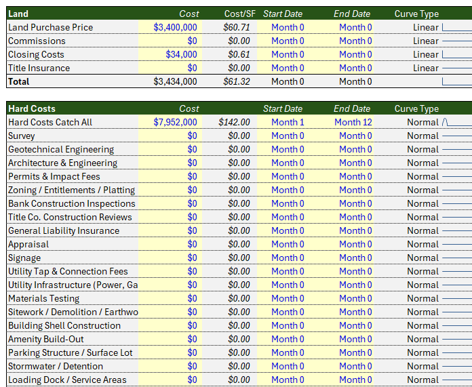472x387 pixels.
Task: Select Building Shell Construction label
Action: point(64,325)
